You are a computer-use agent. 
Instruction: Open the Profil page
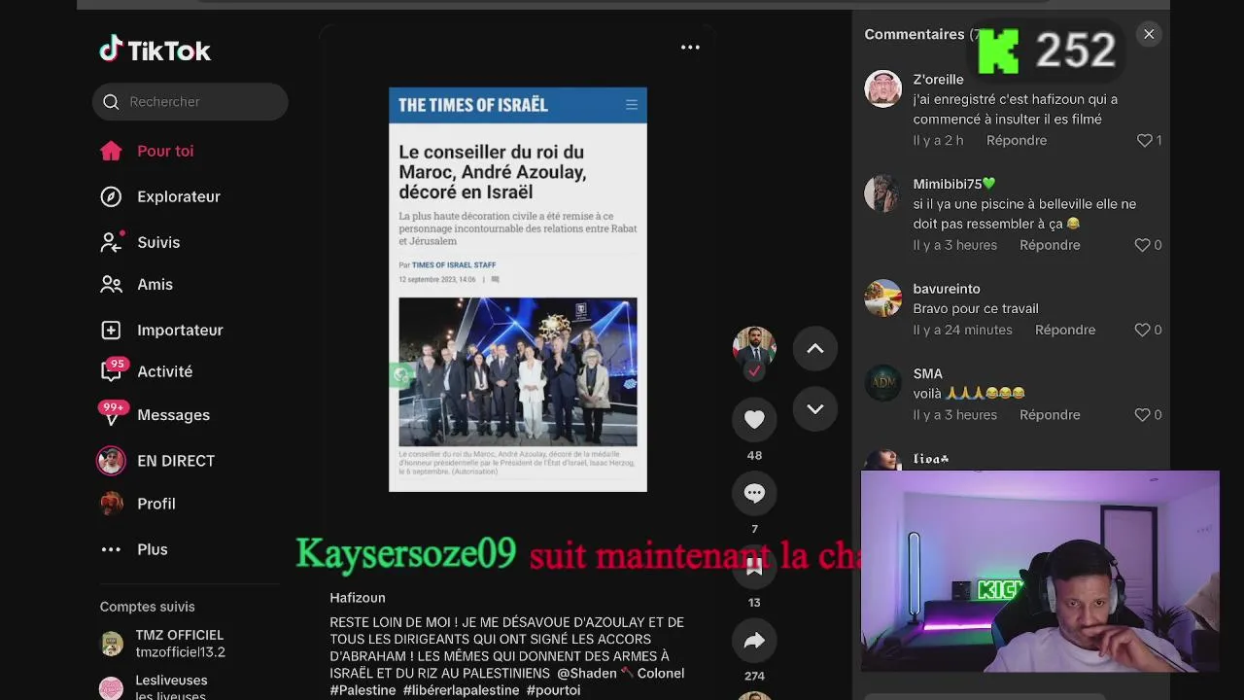pyautogui.click(x=156, y=504)
